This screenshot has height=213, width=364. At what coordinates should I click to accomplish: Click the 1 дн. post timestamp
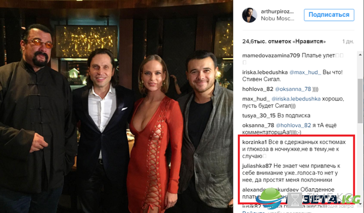pyautogui.click(x=348, y=42)
